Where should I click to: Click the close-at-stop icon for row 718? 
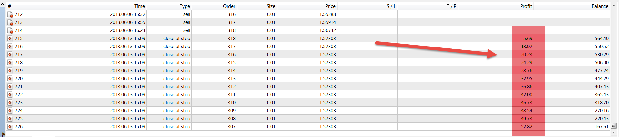(x=10, y=63)
